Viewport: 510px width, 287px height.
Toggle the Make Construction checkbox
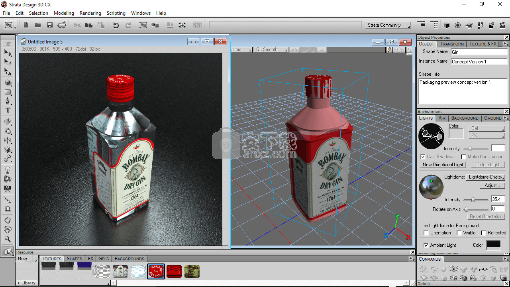click(x=463, y=157)
